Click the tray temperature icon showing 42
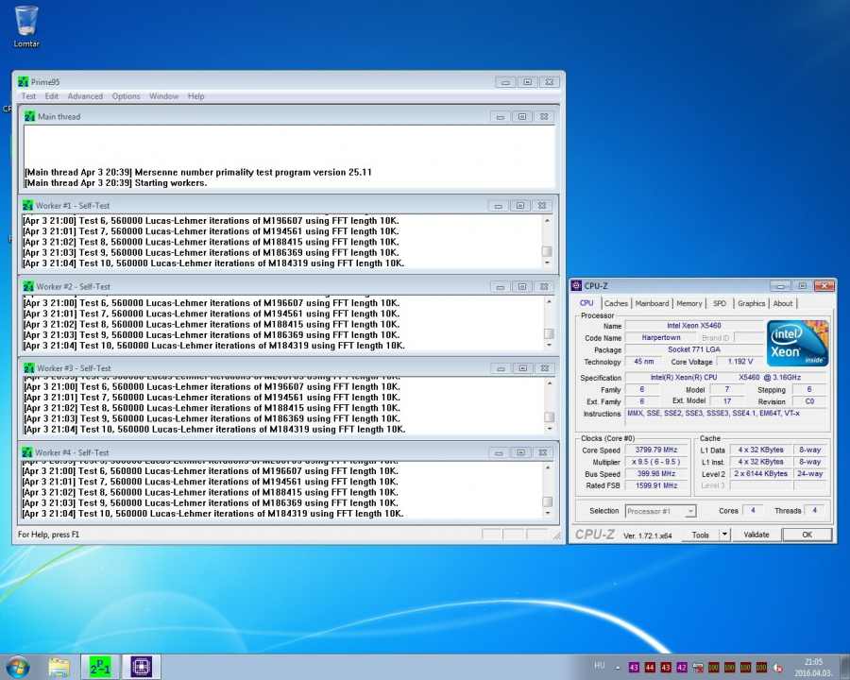 [681, 668]
